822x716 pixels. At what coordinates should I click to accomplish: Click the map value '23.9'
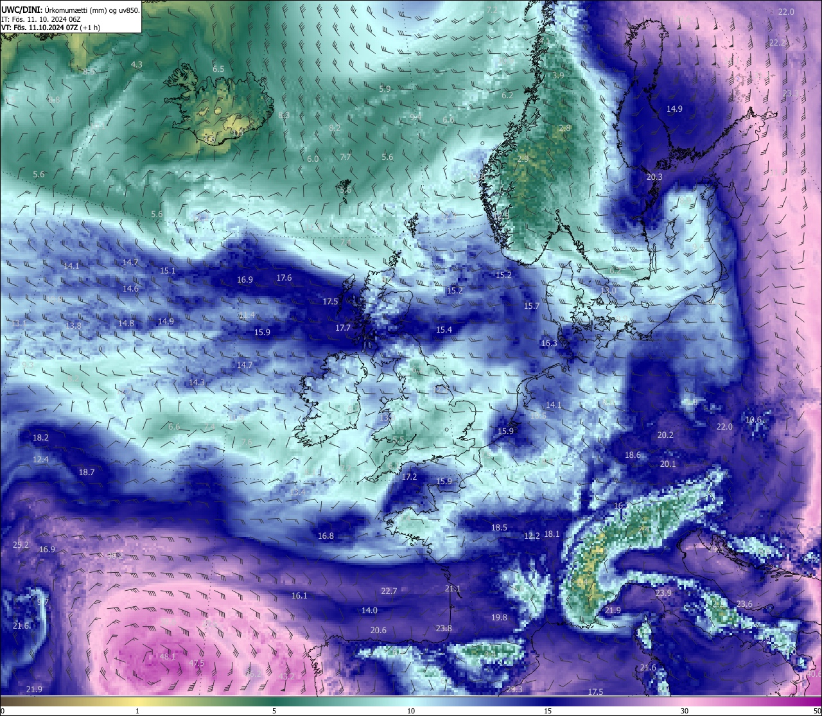663,593
